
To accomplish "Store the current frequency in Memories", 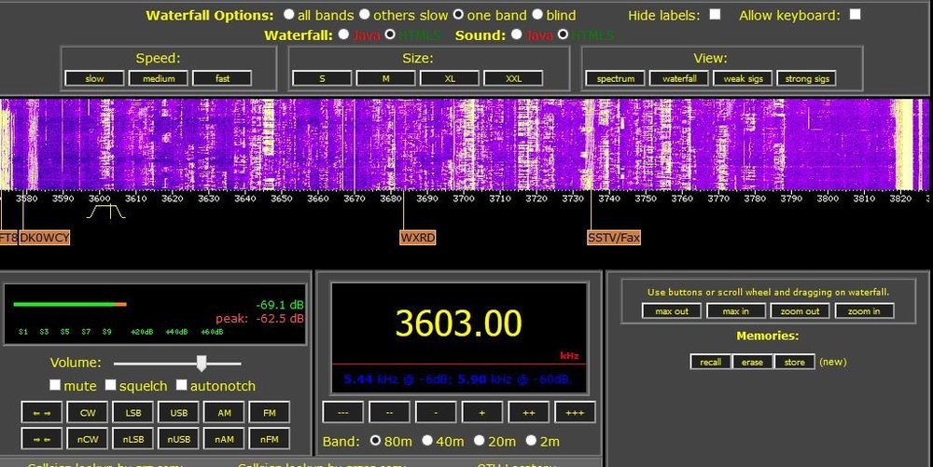I will click(x=794, y=362).
